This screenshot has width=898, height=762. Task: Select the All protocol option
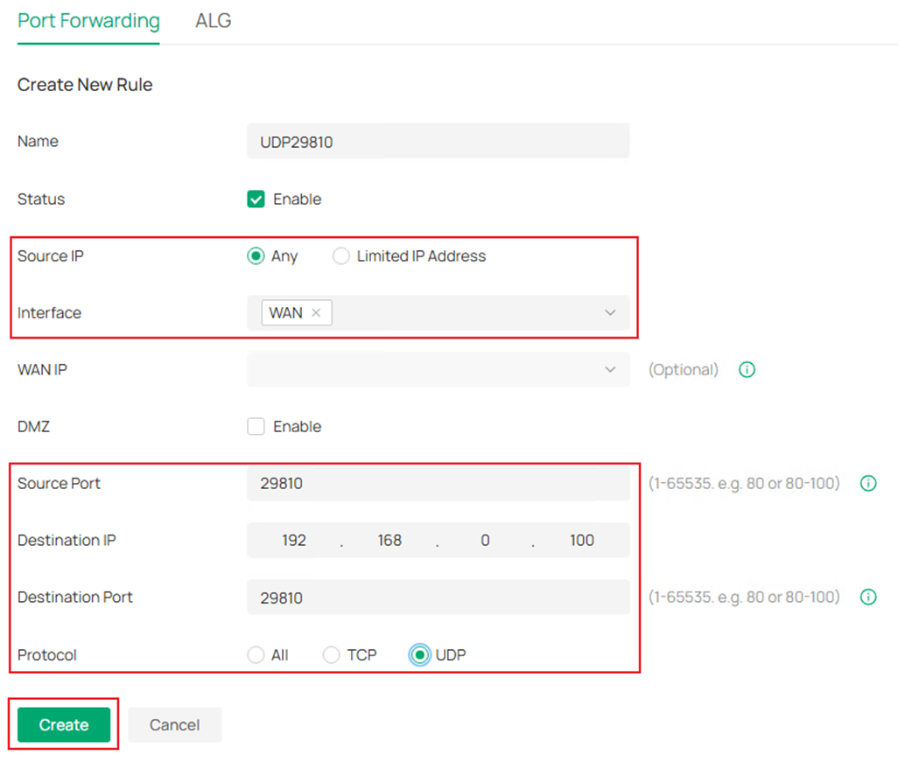pos(255,654)
